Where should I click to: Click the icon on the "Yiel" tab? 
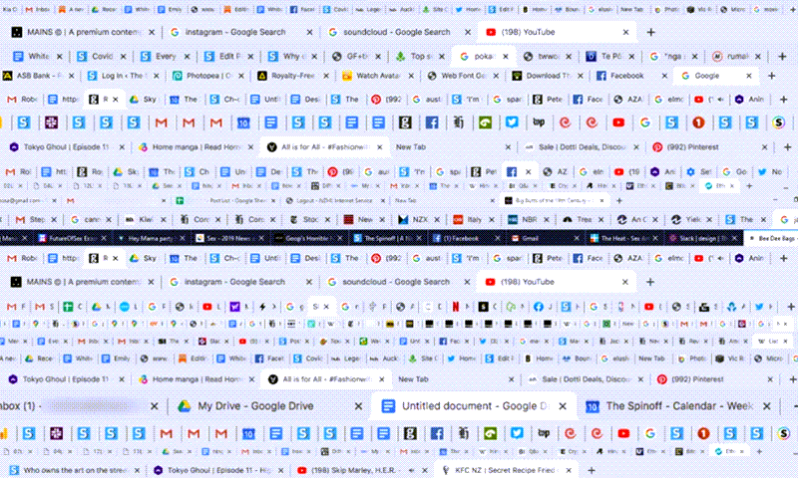[x=676, y=219]
